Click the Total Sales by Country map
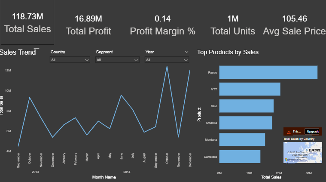The width and height of the screenshot is (326, 182). (302, 152)
